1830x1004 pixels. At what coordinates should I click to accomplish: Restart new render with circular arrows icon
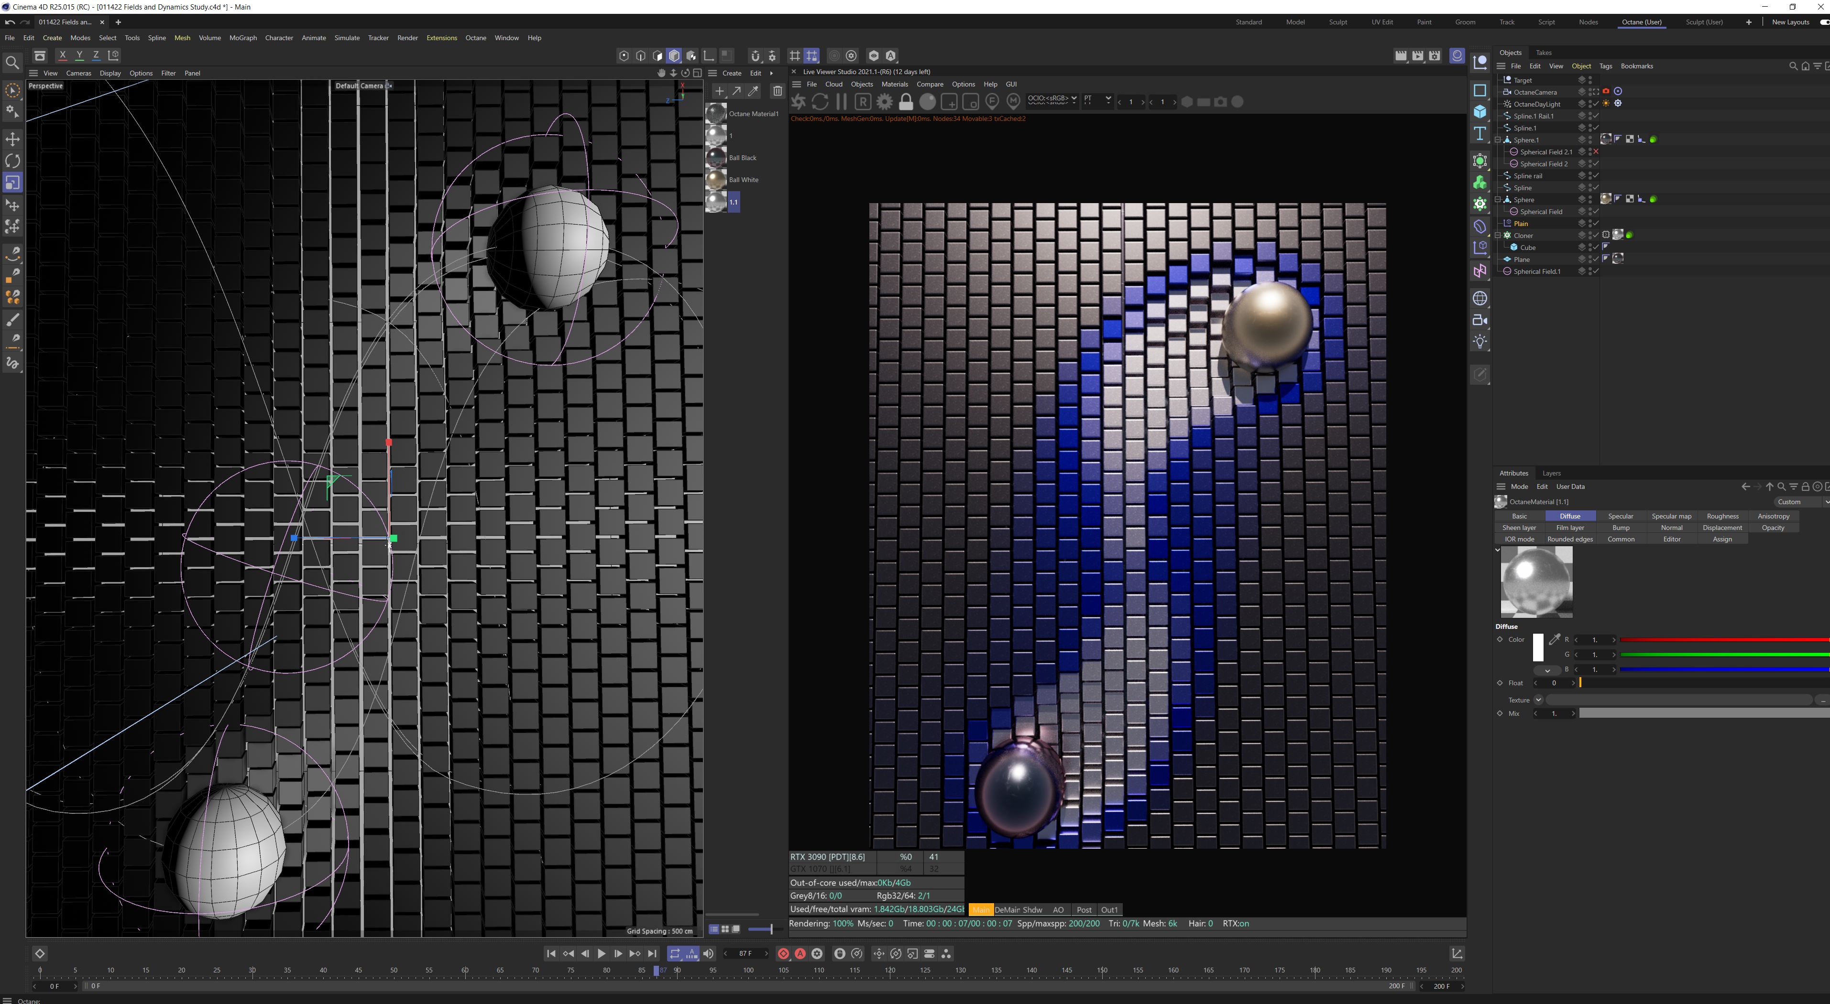[820, 101]
